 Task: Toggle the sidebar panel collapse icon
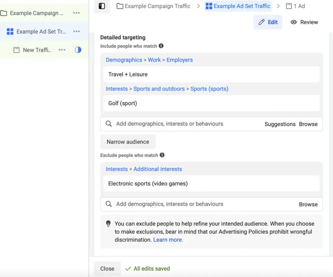coord(102,6)
